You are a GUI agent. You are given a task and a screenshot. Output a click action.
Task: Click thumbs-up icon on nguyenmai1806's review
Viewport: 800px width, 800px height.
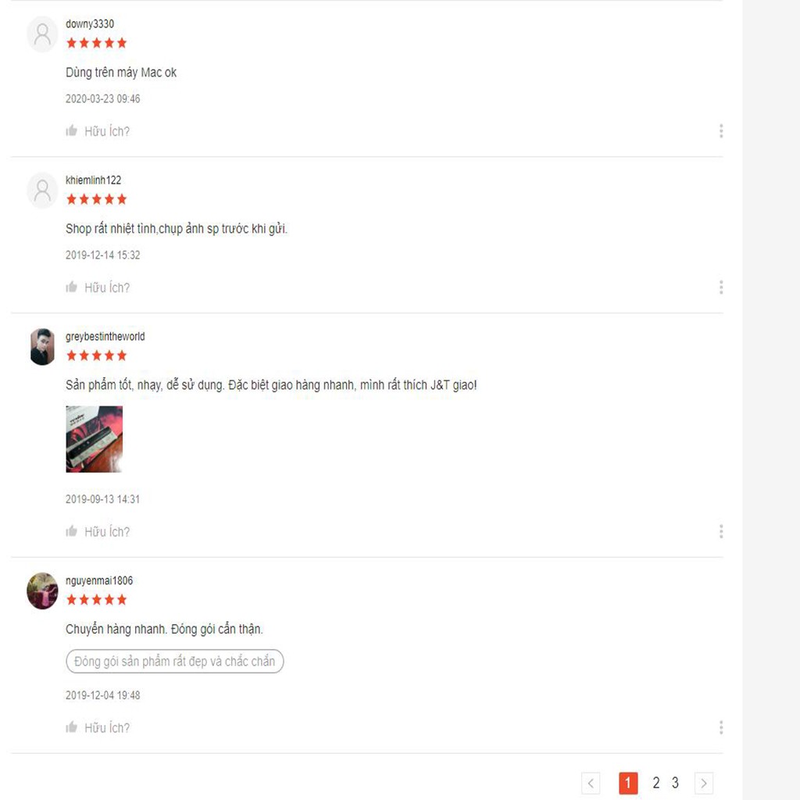pos(71,727)
